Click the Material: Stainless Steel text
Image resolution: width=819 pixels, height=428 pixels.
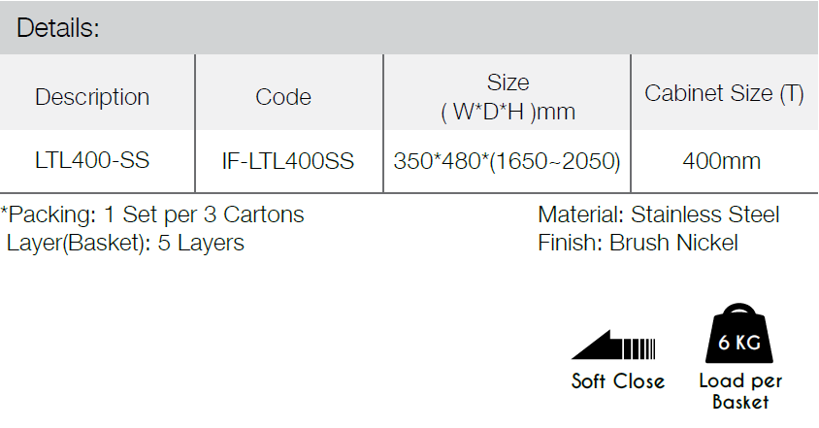(659, 214)
